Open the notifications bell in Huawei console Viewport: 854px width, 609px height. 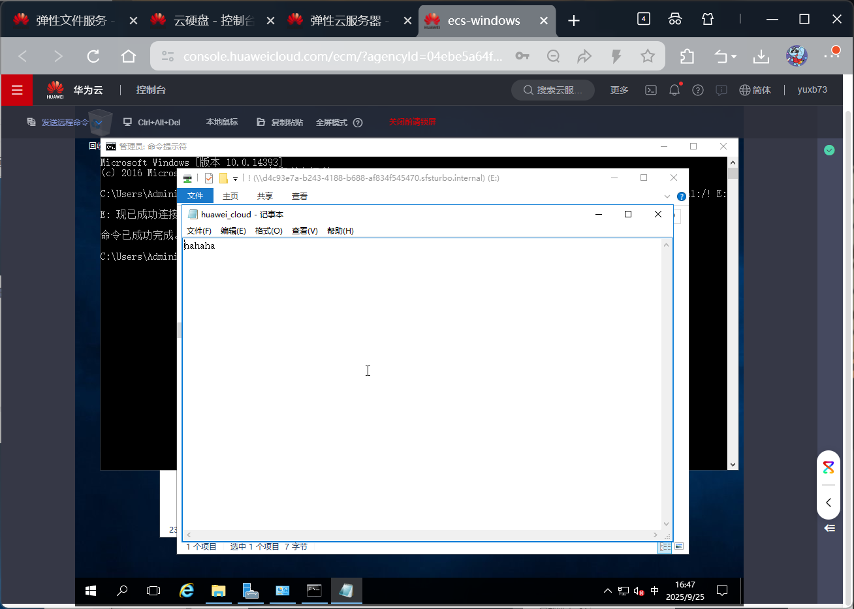674,90
